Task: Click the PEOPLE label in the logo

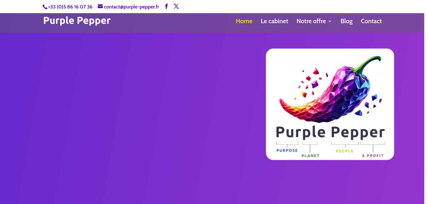Action: coord(345,151)
